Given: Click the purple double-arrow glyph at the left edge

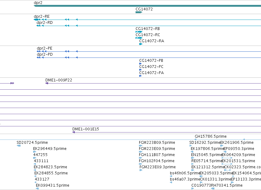Looking at the screenshot, I should [x=12, y=83].
